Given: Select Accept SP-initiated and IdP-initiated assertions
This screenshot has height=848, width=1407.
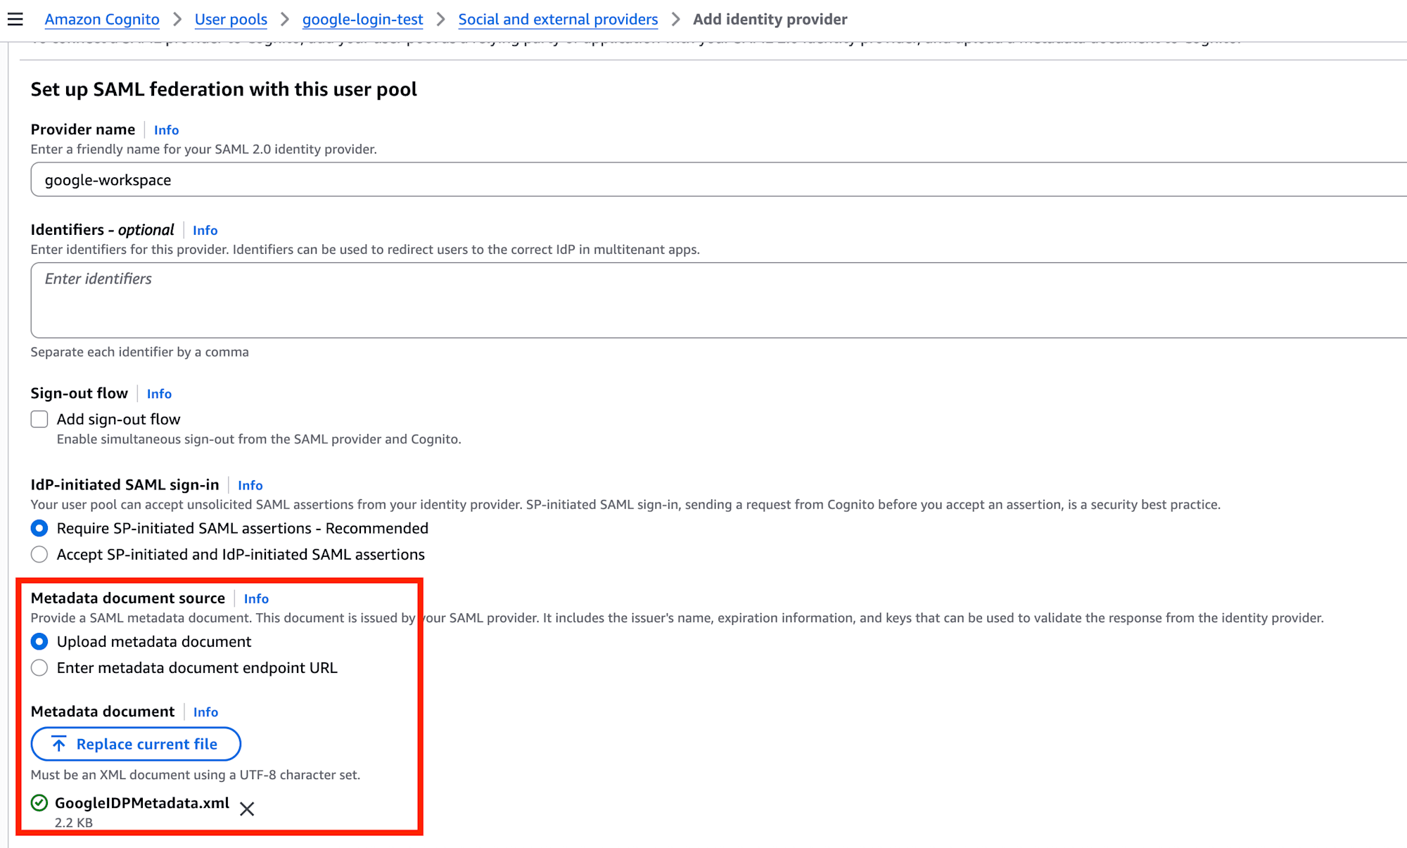Looking at the screenshot, I should 39,555.
